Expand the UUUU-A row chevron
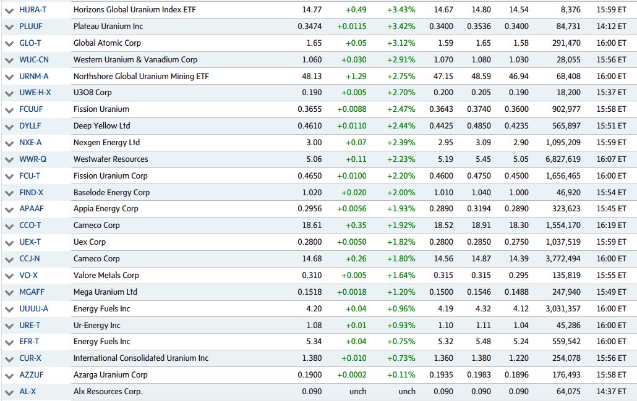637x401 pixels. click(9, 310)
